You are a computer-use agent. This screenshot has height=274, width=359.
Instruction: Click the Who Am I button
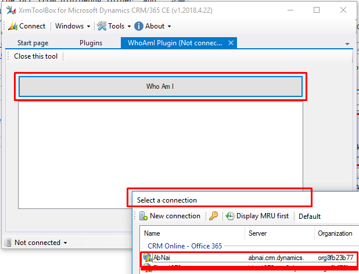click(160, 86)
